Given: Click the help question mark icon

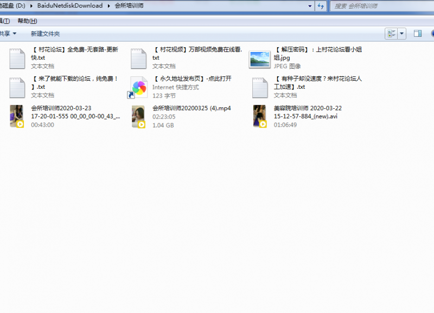Looking at the screenshot, I should 433,34.
